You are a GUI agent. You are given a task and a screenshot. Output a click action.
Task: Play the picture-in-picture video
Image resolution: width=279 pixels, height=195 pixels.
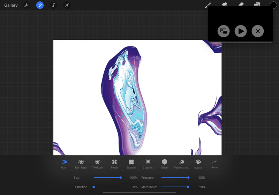coord(241,31)
